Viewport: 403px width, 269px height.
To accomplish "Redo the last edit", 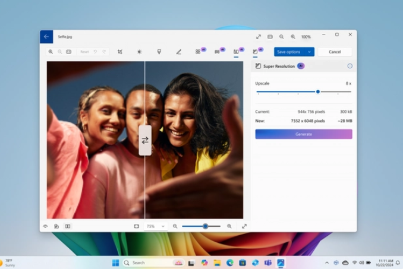I will [104, 52].
